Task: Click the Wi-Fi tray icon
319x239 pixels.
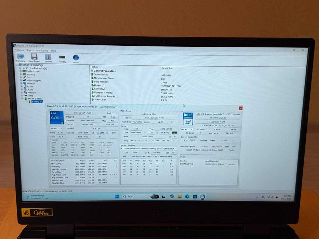Action: 268,197
